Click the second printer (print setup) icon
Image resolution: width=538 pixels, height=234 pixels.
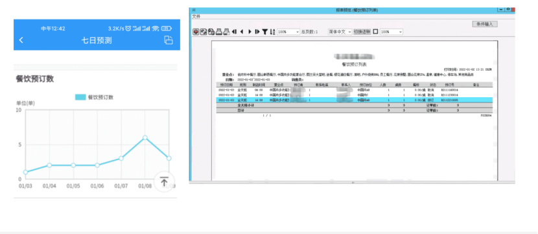226,32
